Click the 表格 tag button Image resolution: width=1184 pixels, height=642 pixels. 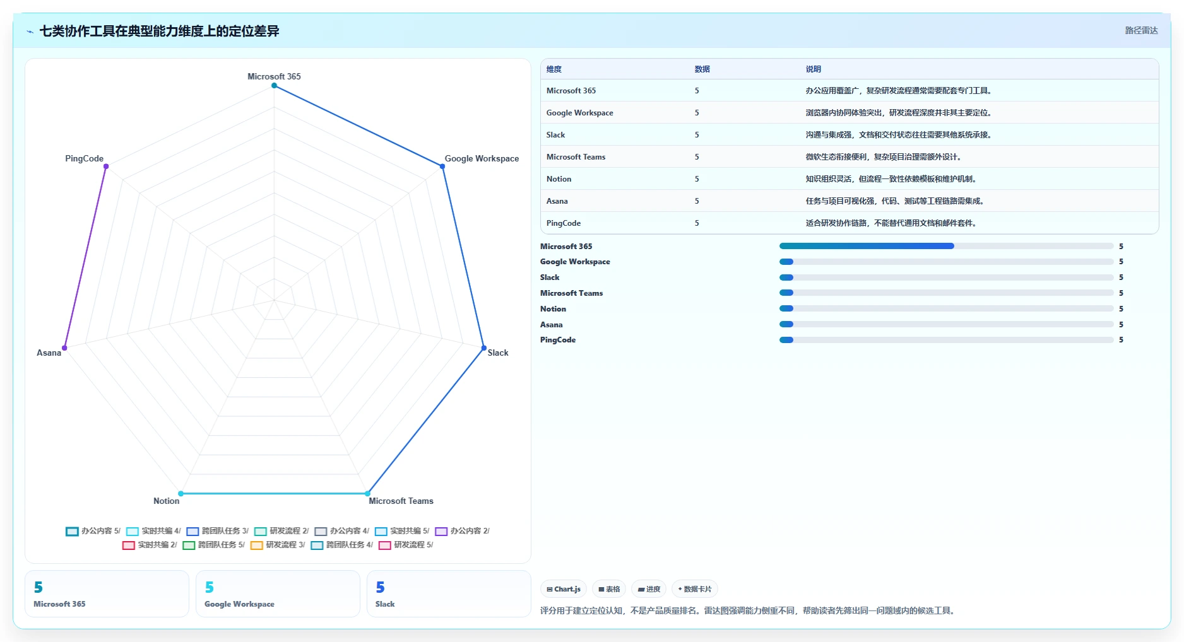pos(609,589)
